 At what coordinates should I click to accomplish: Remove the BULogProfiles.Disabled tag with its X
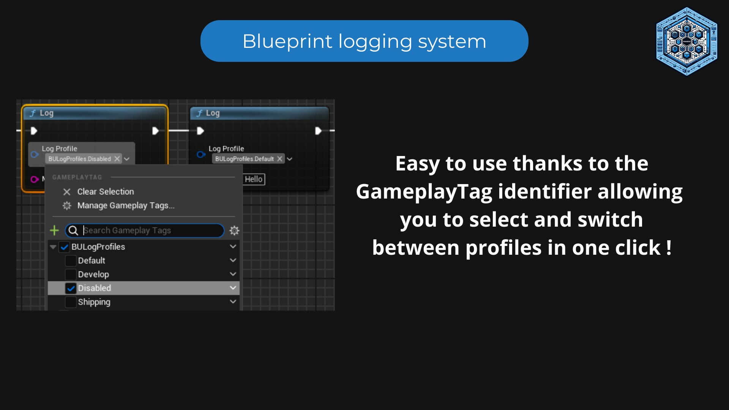pyautogui.click(x=117, y=159)
